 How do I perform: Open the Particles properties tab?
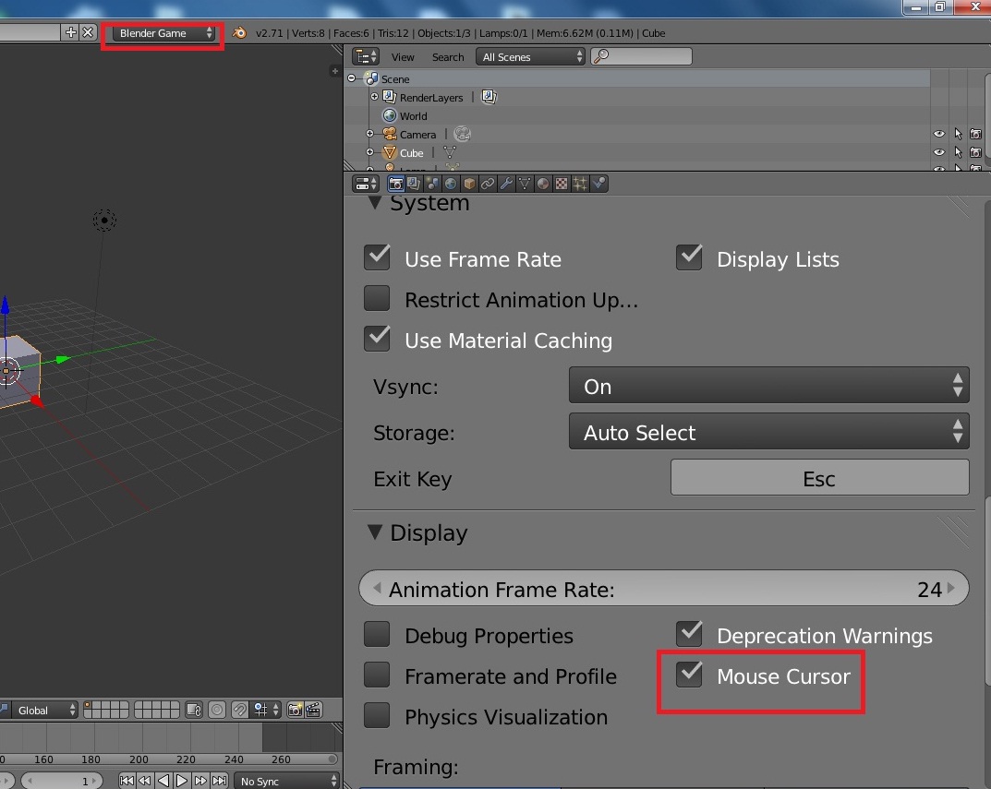click(580, 184)
